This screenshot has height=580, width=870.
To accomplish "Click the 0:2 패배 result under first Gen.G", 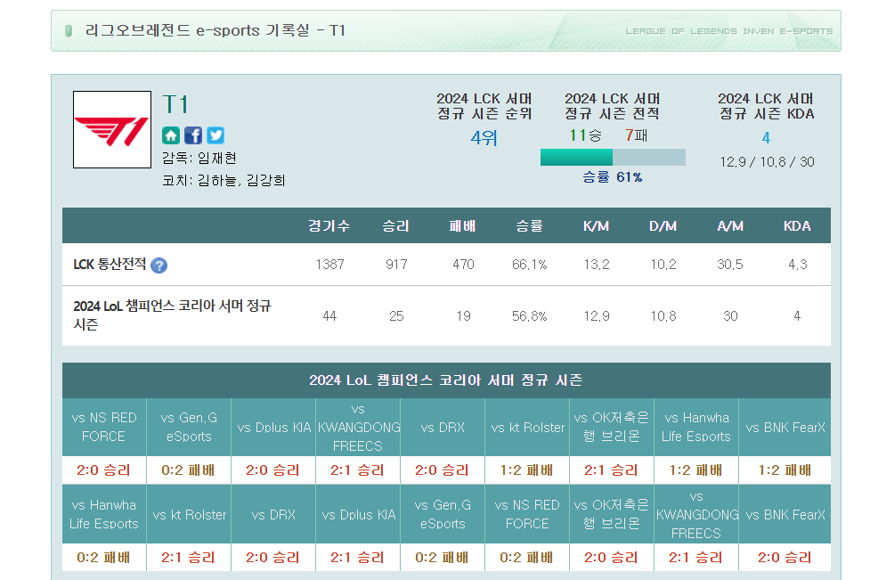I will [x=188, y=470].
